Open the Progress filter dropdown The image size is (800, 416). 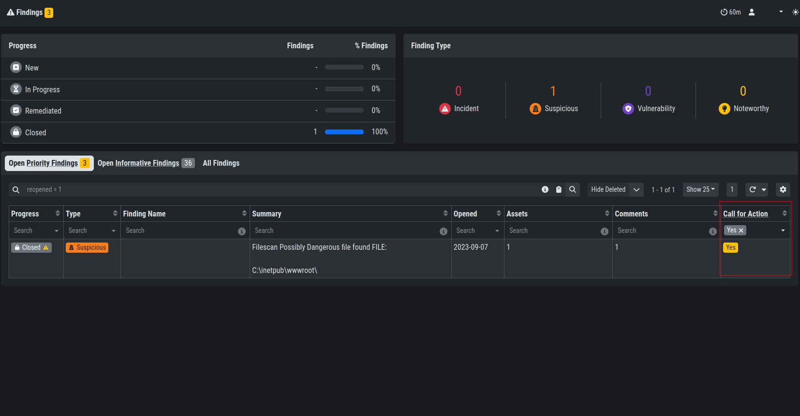pyautogui.click(x=57, y=231)
